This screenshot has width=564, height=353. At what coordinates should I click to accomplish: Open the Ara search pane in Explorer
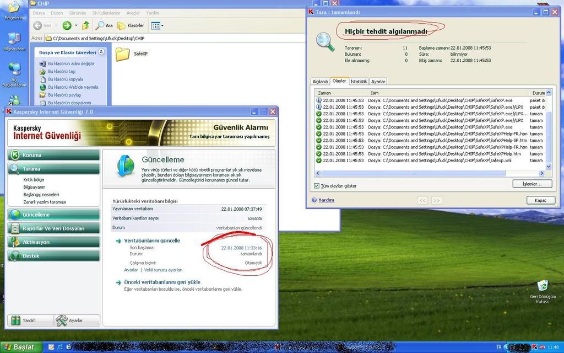pyautogui.click(x=104, y=25)
